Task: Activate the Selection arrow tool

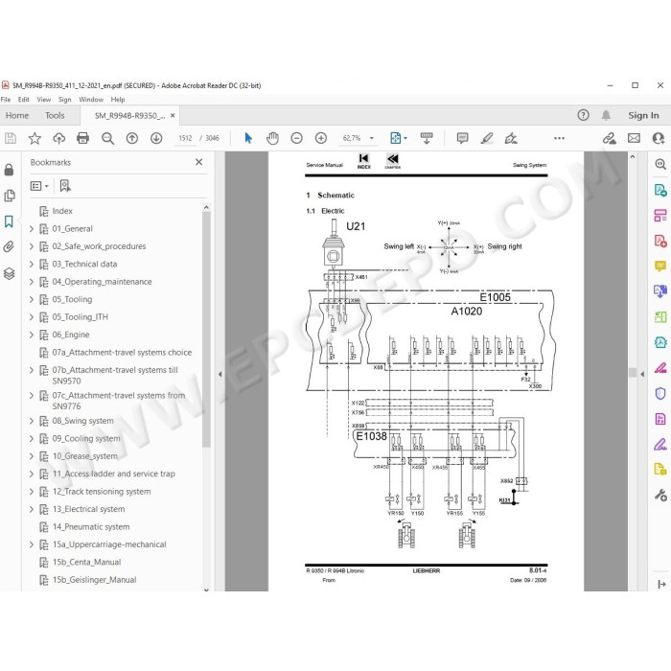Action: pyautogui.click(x=248, y=138)
